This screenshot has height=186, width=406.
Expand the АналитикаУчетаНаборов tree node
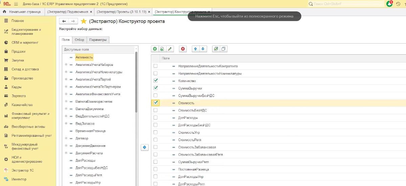(66, 64)
